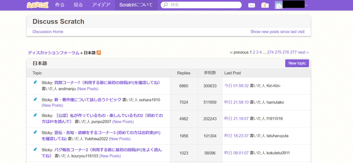
Task: Click the user avatar picture
Action: point(279,5)
